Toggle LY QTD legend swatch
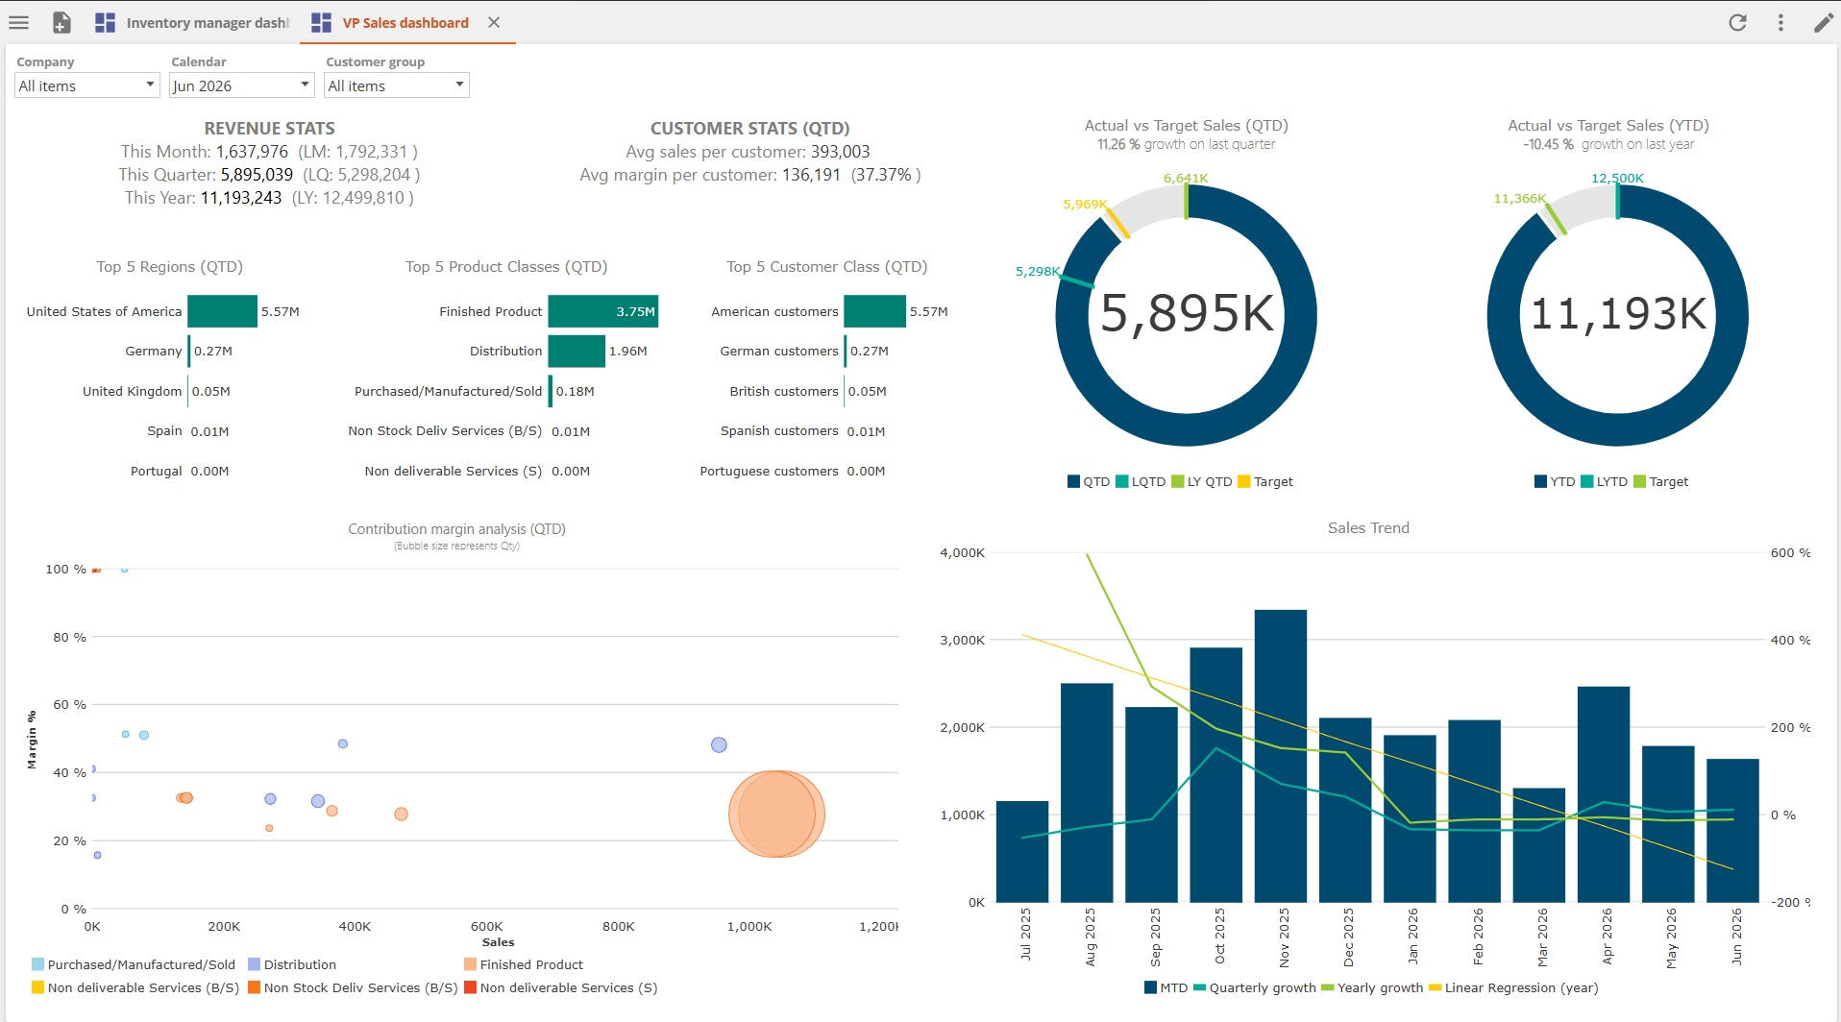 coord(1177,481)
